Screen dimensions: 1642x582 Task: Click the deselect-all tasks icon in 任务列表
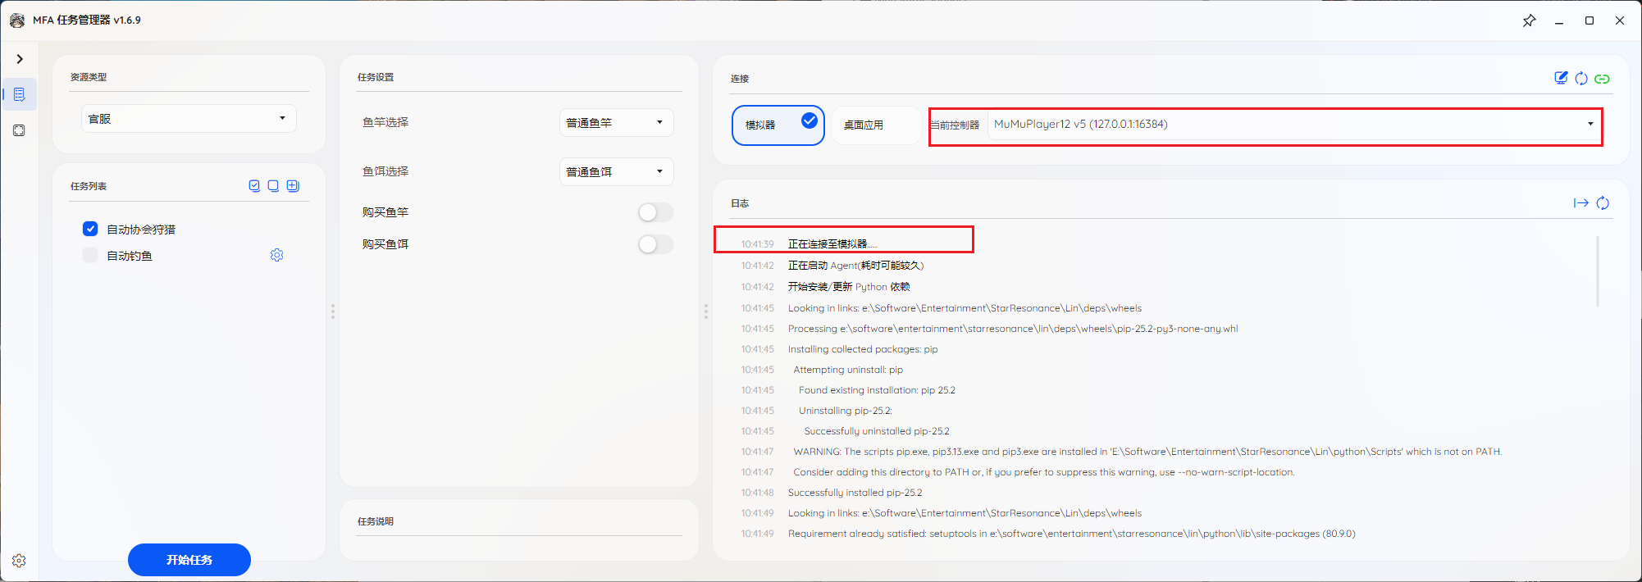[273, 186]
